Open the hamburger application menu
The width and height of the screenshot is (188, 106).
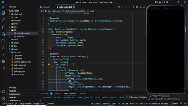(3, 7)
